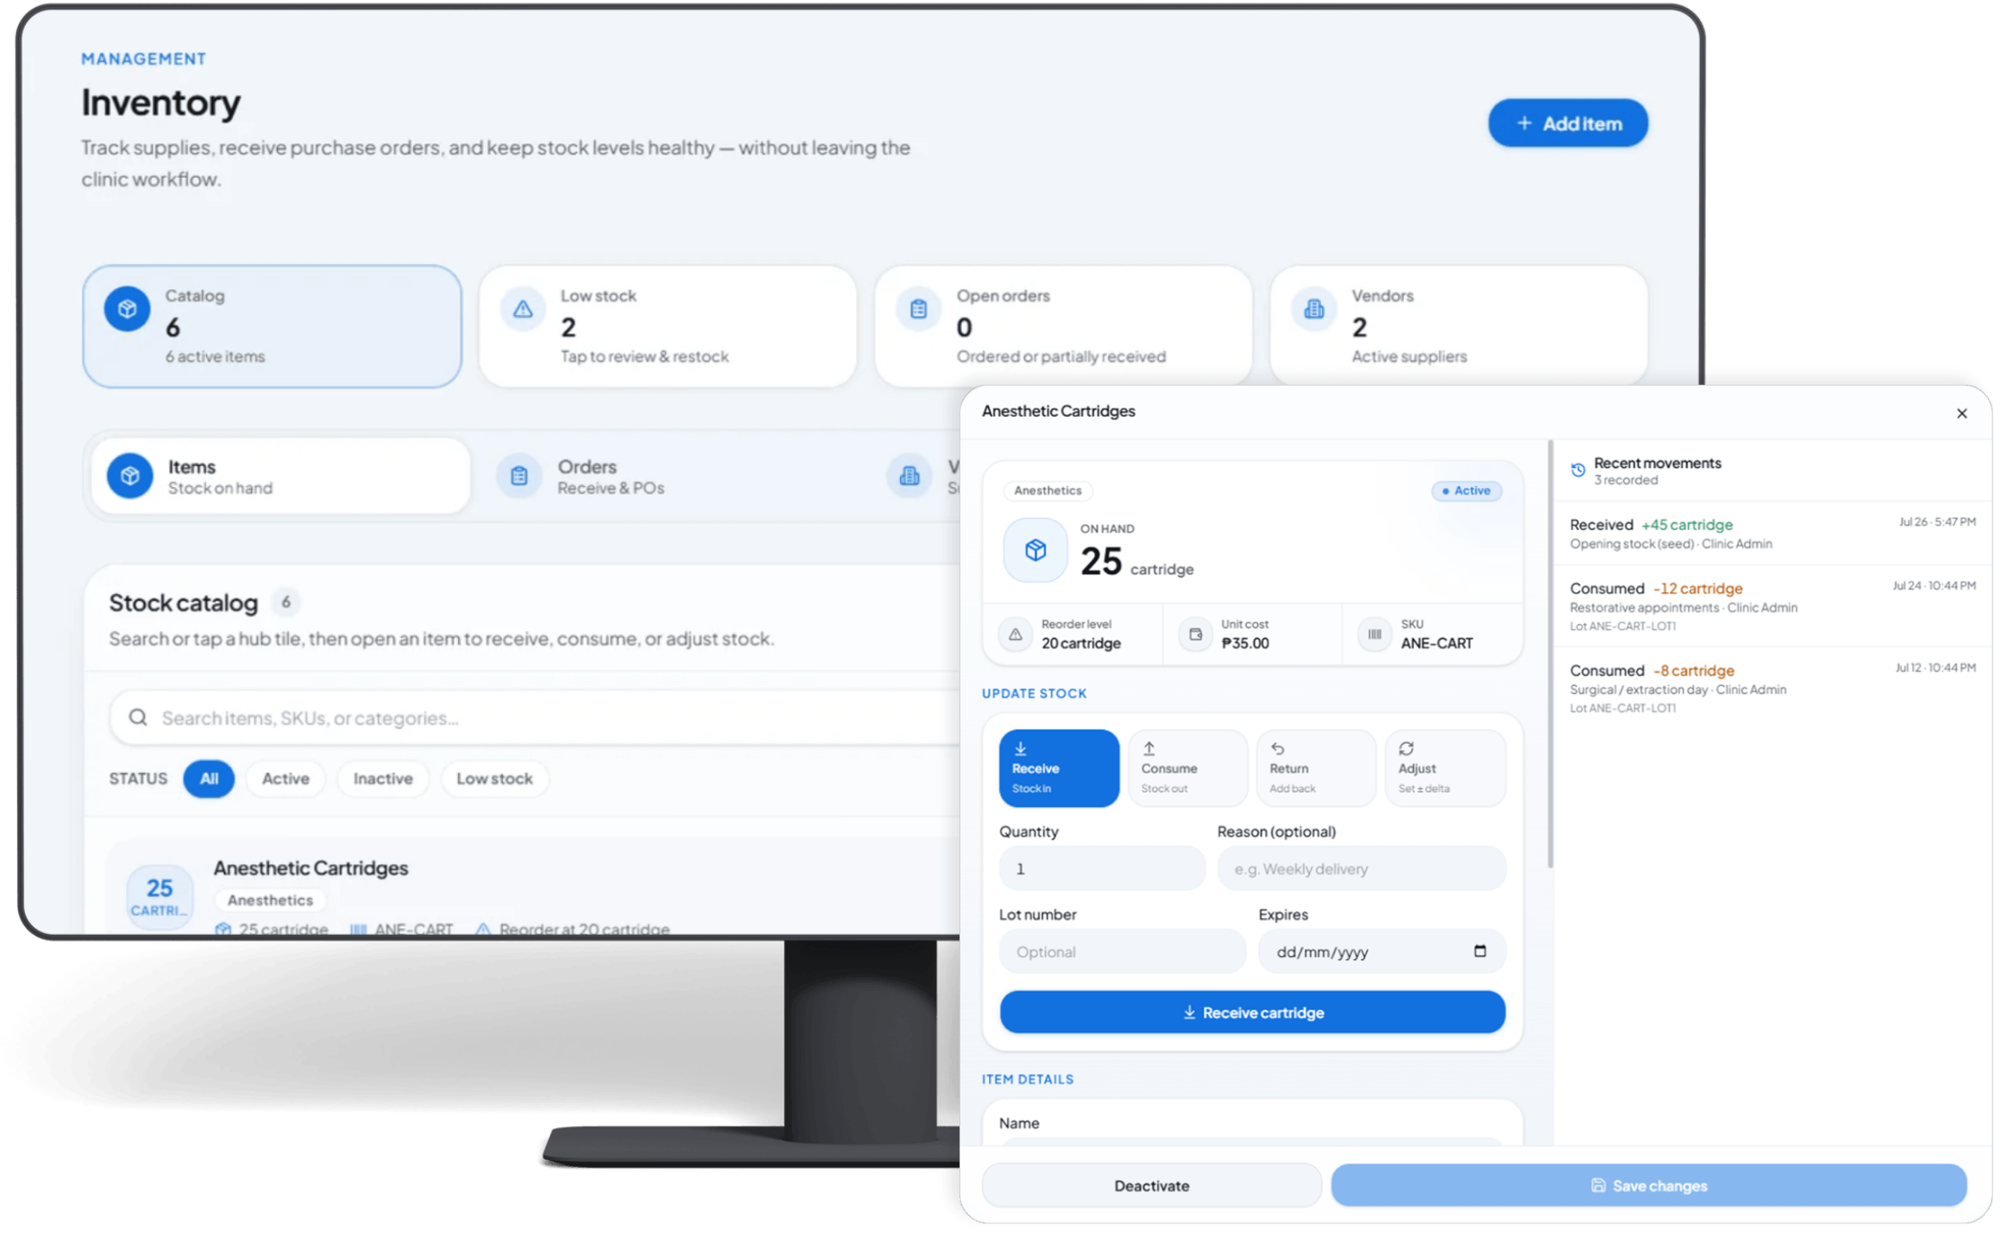This screenshot has height=1236, width=2007.
Task: Click the Unit cost wallet icon
Action: point(1195,634)
